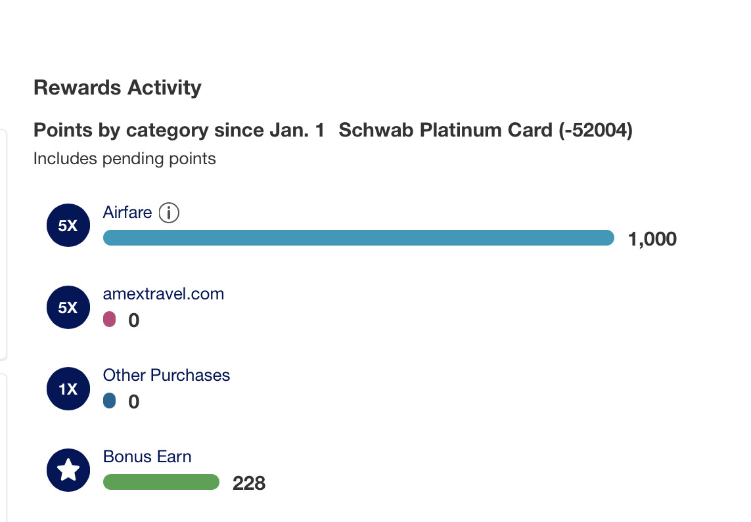Click the amextravel.com zero points value
Screen dimensions: 751x522
133,320
